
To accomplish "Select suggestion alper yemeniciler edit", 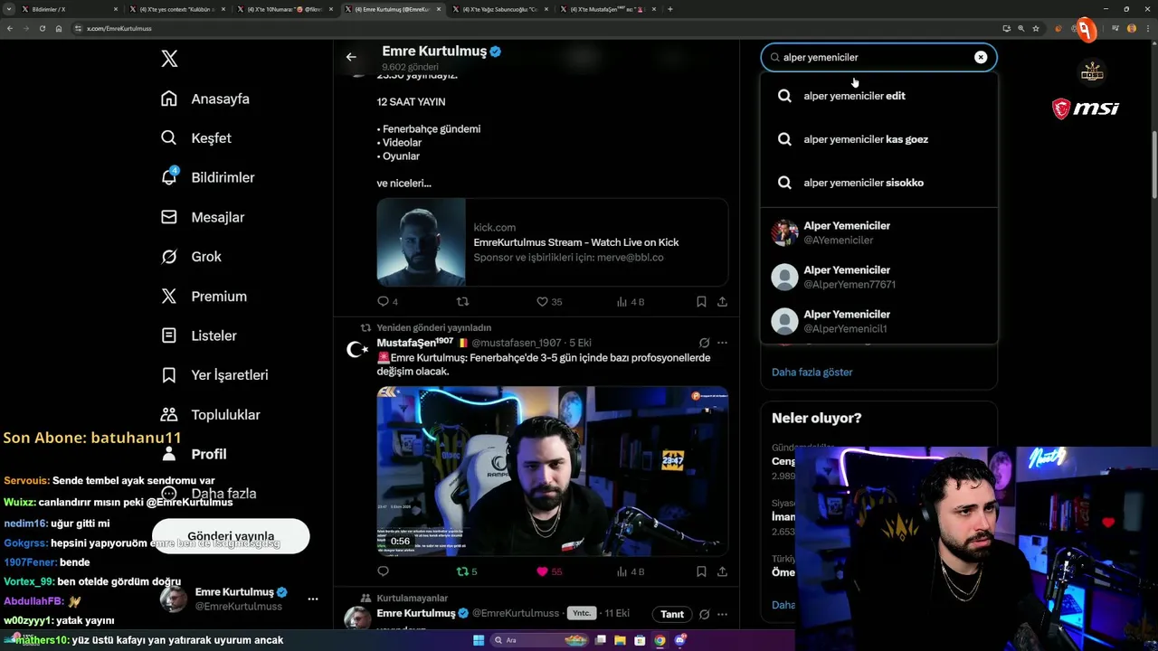I will [x=878, y=96].
